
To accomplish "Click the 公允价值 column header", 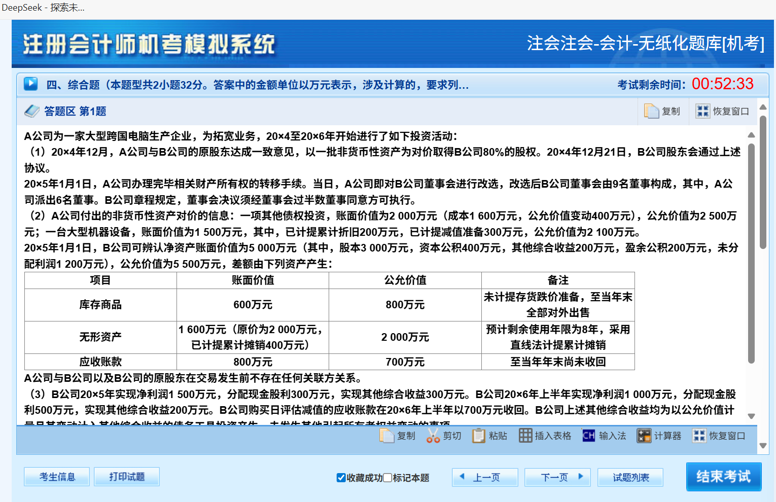I will pyautogui.click(x=405, y=280).
